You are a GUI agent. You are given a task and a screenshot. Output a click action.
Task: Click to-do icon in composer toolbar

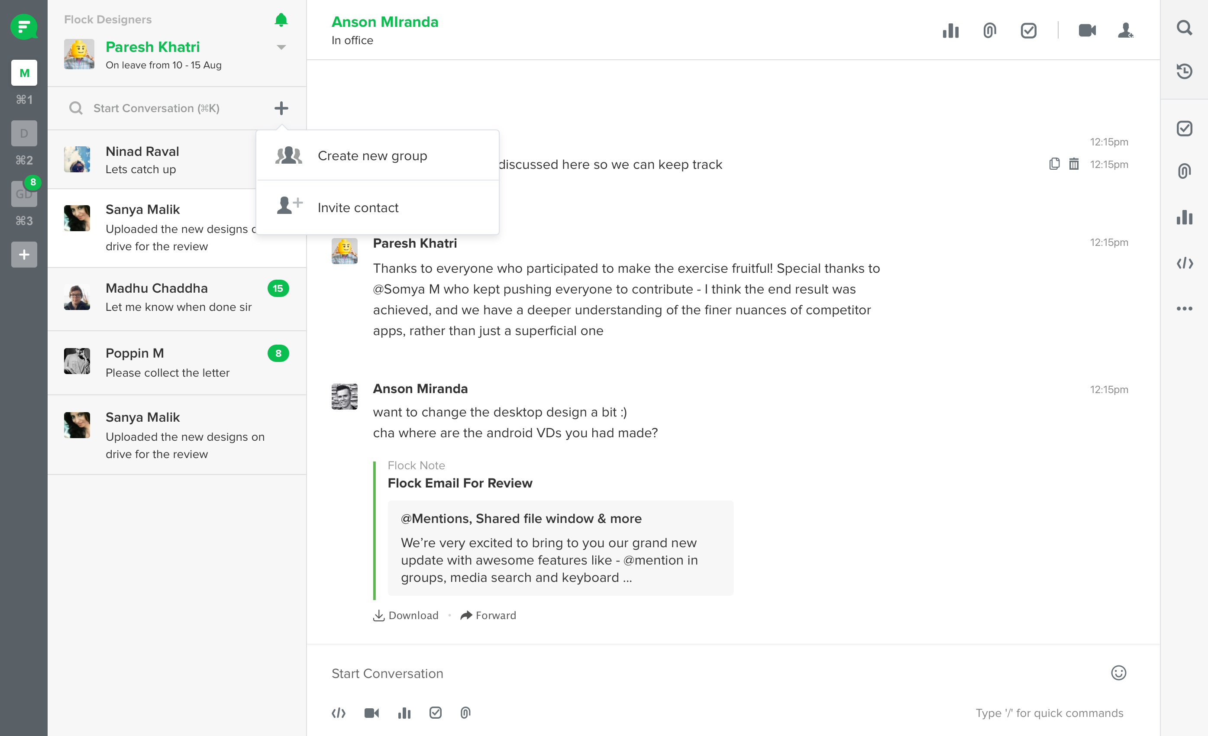click(x=435, y=713)
